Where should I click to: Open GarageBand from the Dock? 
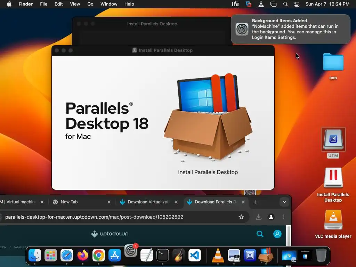click(179, 255)
